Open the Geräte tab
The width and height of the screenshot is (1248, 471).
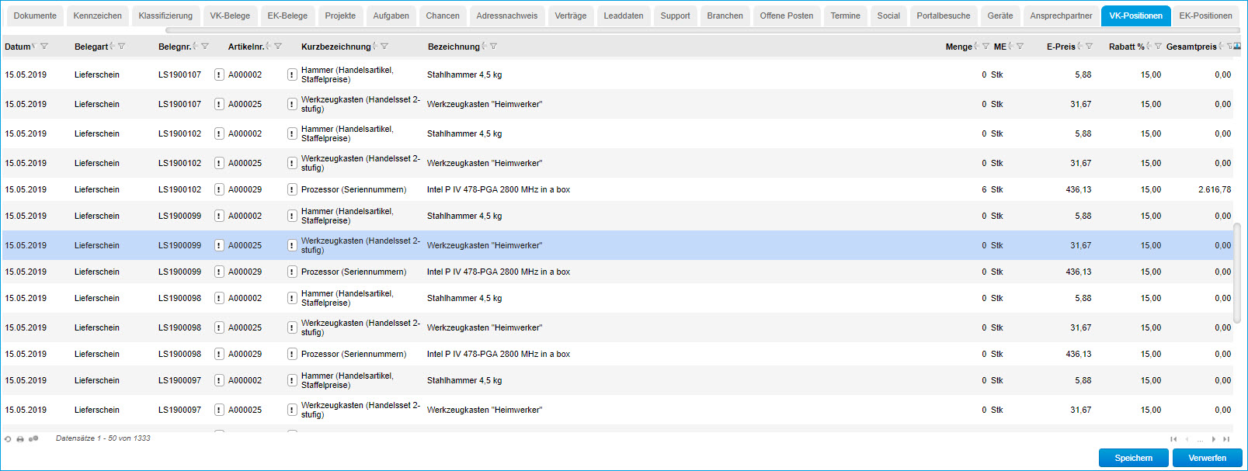(1000, 16)
